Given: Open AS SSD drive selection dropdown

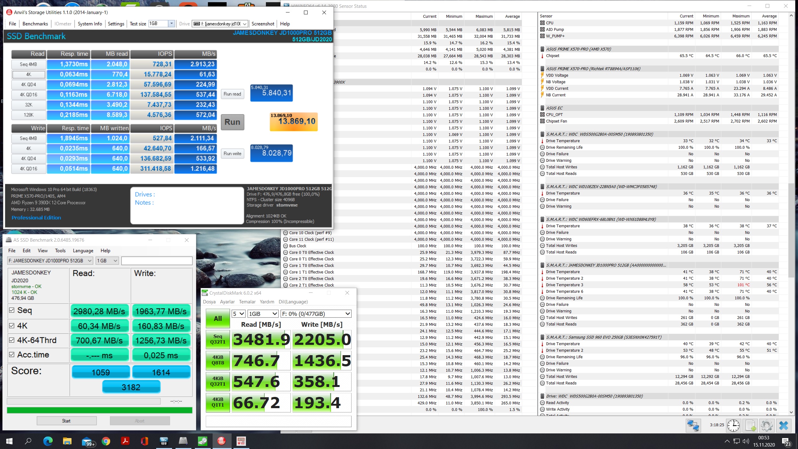Looking at the screenshot, I should [x=50, y=261].
